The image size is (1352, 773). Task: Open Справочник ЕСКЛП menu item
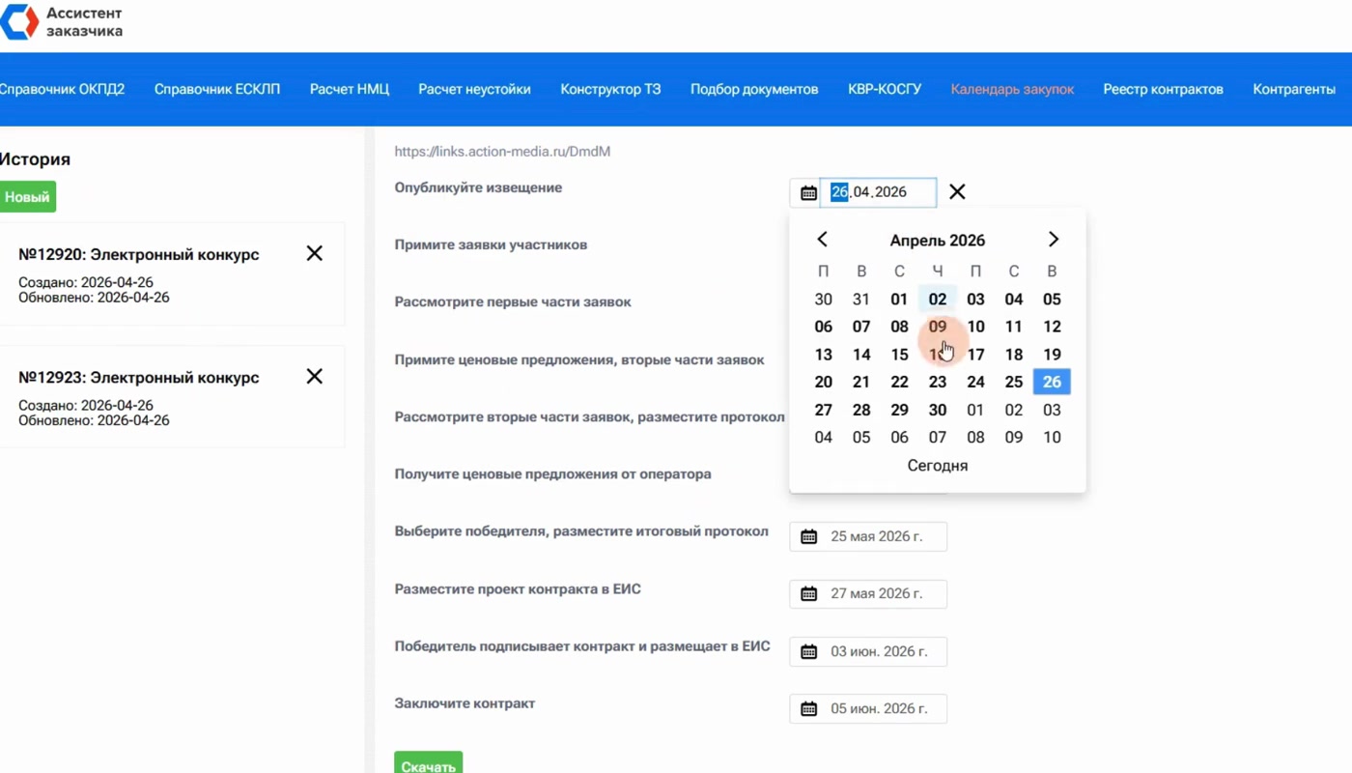(217, 89)
